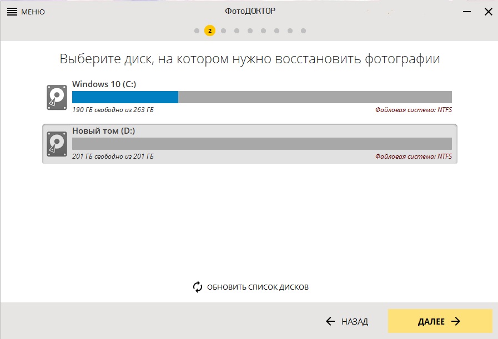The image size is (498, 339).
Task: Click '190 ГБ свободно из 263 ГБ' text
Action: coord(113,110)
